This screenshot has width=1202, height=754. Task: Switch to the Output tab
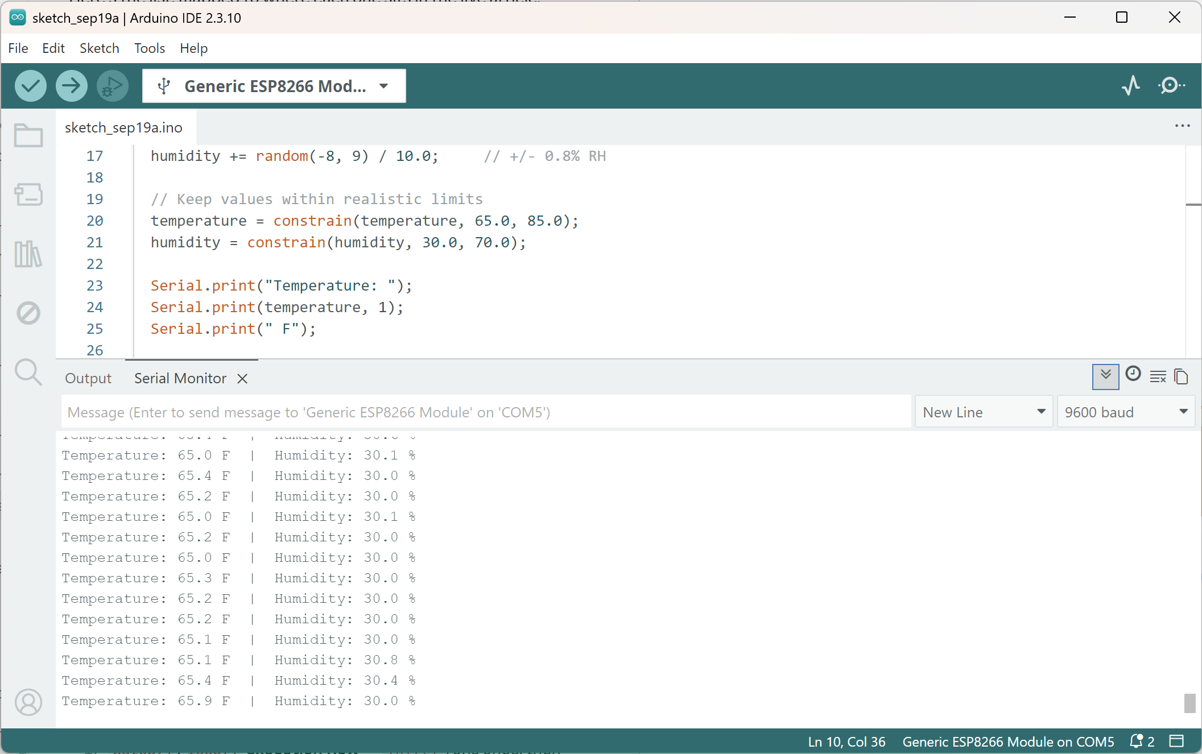click(88, 378)
